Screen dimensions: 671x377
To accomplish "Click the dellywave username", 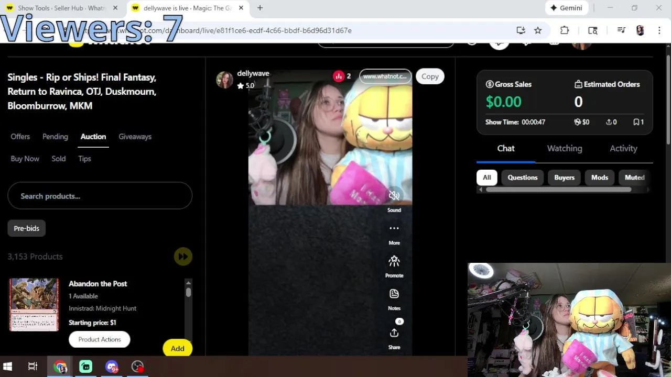I will [253, 73].
